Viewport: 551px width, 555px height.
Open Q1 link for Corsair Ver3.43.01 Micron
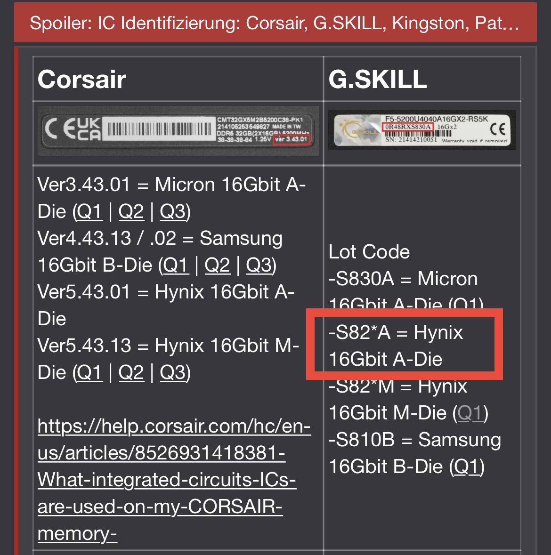[89, 212]
